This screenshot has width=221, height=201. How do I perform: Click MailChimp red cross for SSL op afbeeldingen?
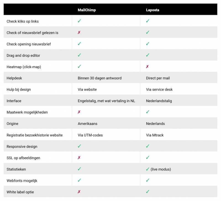click(x=79, y=158)
